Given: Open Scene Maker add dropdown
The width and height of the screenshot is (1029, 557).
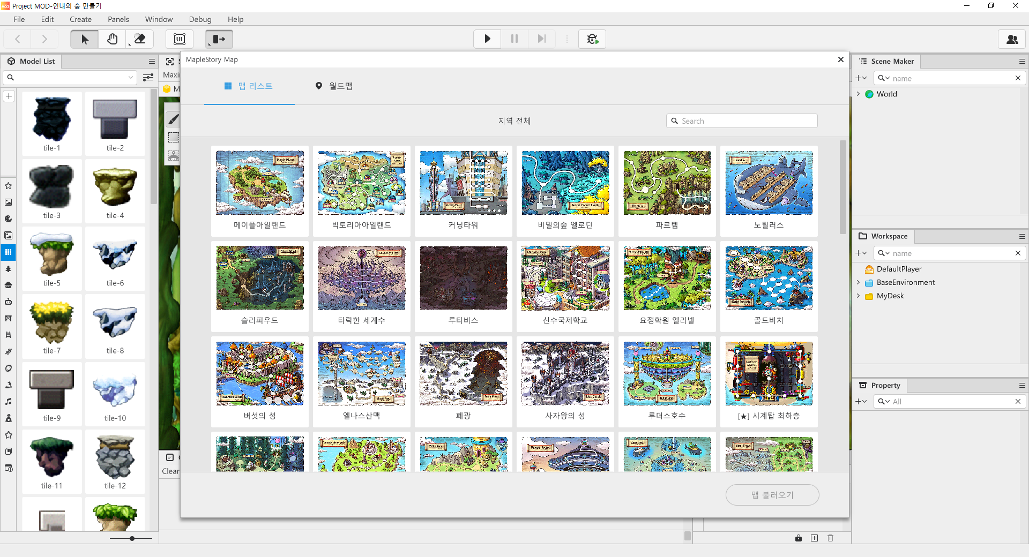Looking at the screenshot, I should point(861,78).
